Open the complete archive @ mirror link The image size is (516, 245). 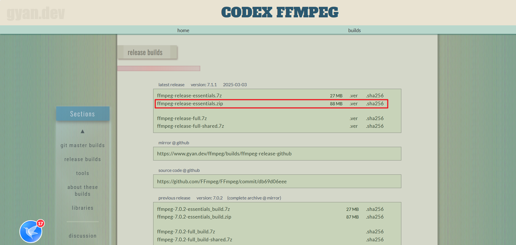pyautogui.click(x=254, y=198)
